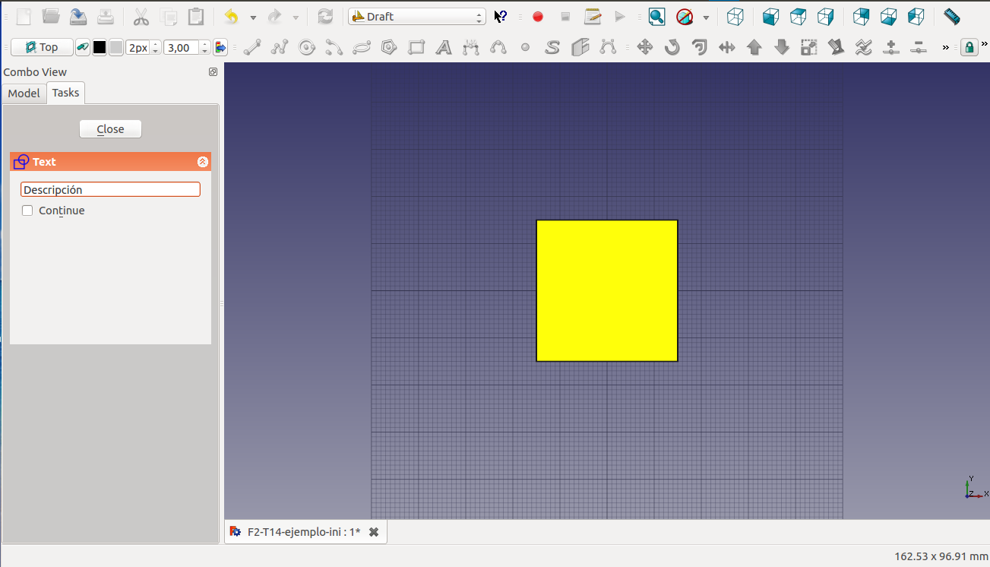Click the Draft Rotate tool

672,48
